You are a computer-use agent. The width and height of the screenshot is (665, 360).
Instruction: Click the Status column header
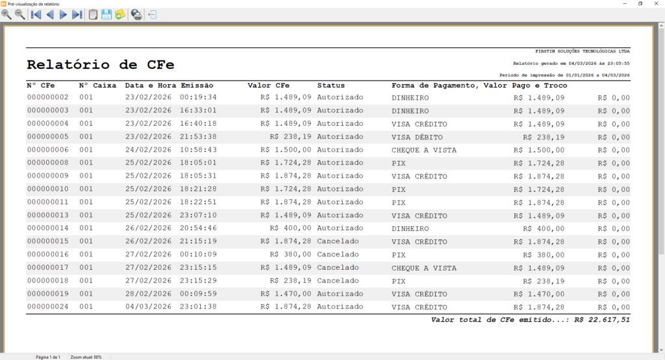331,86
